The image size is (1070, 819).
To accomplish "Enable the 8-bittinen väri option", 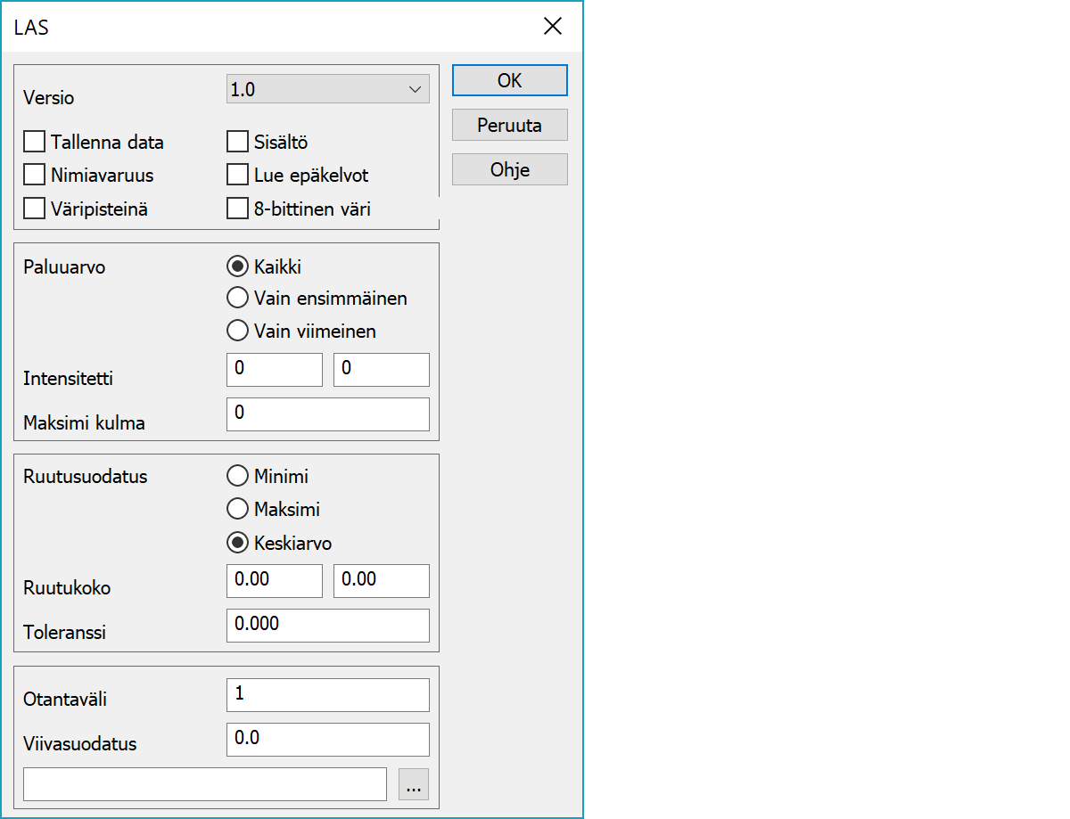I will [x=237, y=209].
